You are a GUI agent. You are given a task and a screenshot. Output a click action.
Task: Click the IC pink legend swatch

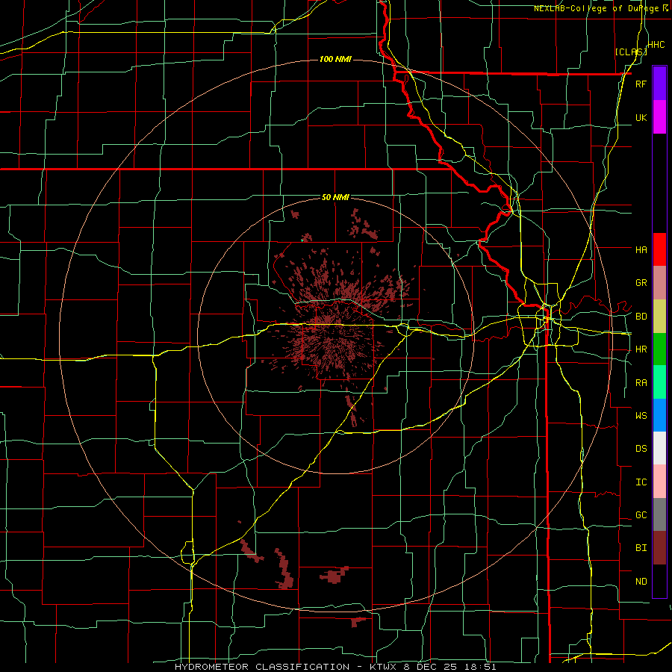click(659, 482)
